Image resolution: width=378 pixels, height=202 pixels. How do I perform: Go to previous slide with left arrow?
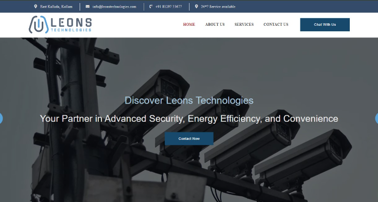click(x=1, y=118)
